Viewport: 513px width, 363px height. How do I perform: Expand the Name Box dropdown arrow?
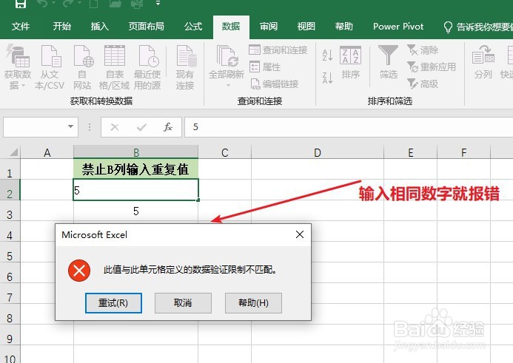coord(70,126)
